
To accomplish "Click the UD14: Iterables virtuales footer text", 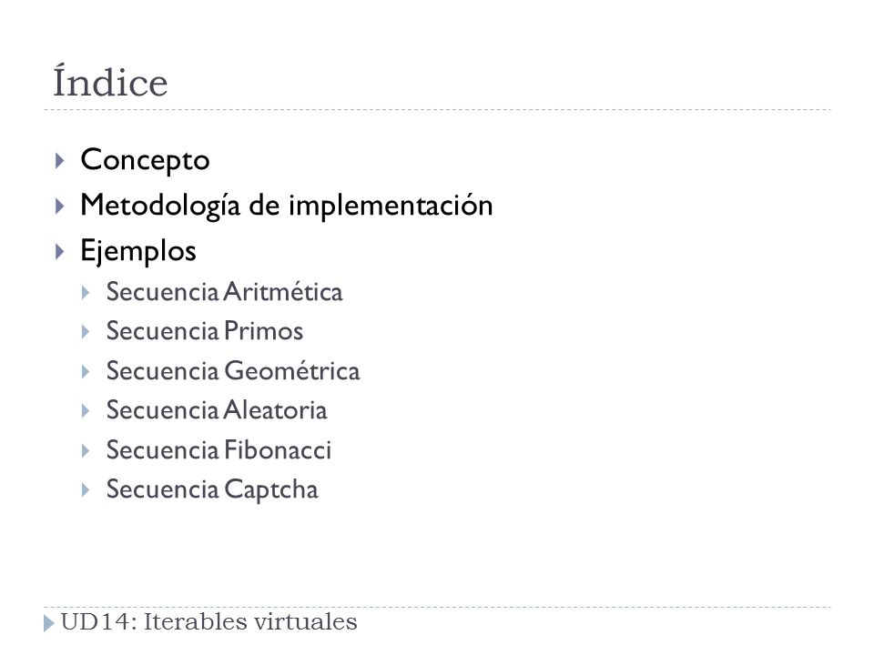I will point(208,622).
